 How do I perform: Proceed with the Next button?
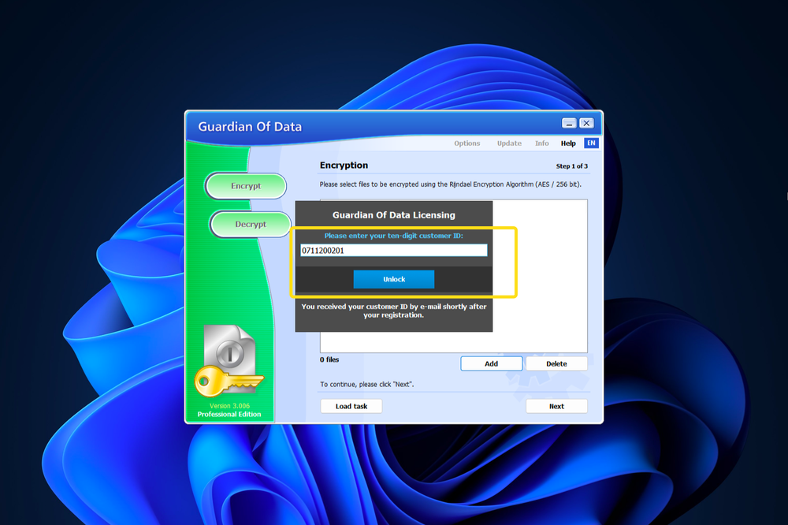(x=556, y=406)
